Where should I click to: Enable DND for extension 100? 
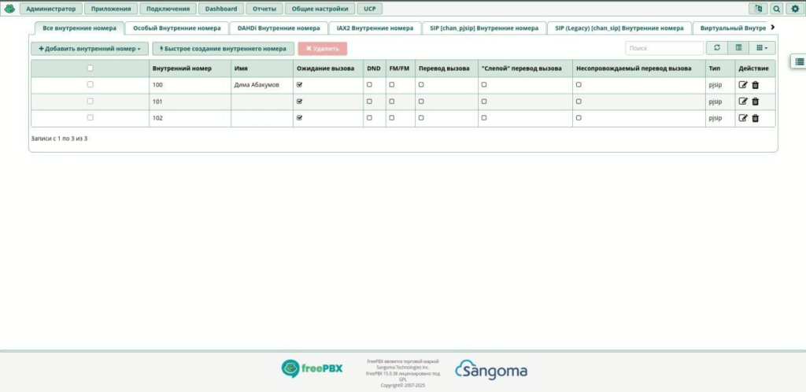click(x=369, y=85)
